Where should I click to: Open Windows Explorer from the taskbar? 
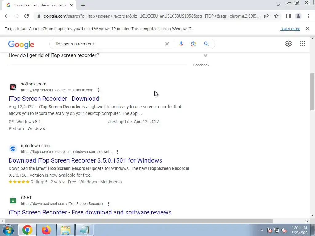(x=66, y=230)
